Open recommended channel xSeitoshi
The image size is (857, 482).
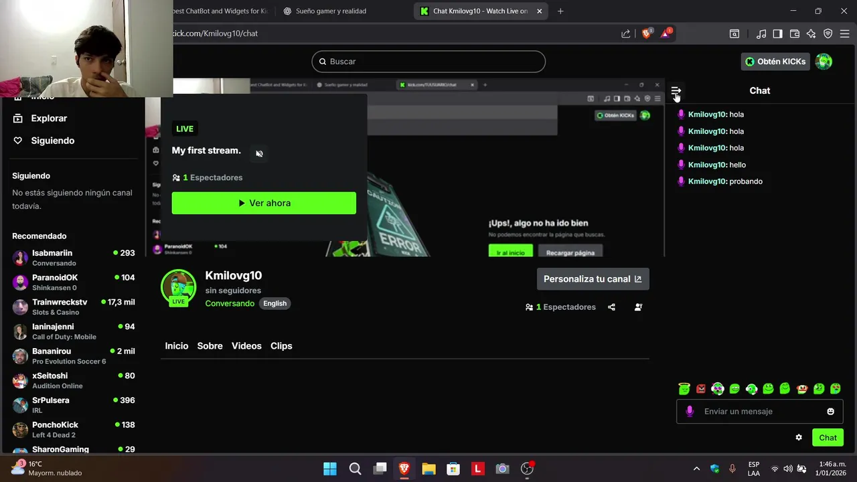pos(74,380)
